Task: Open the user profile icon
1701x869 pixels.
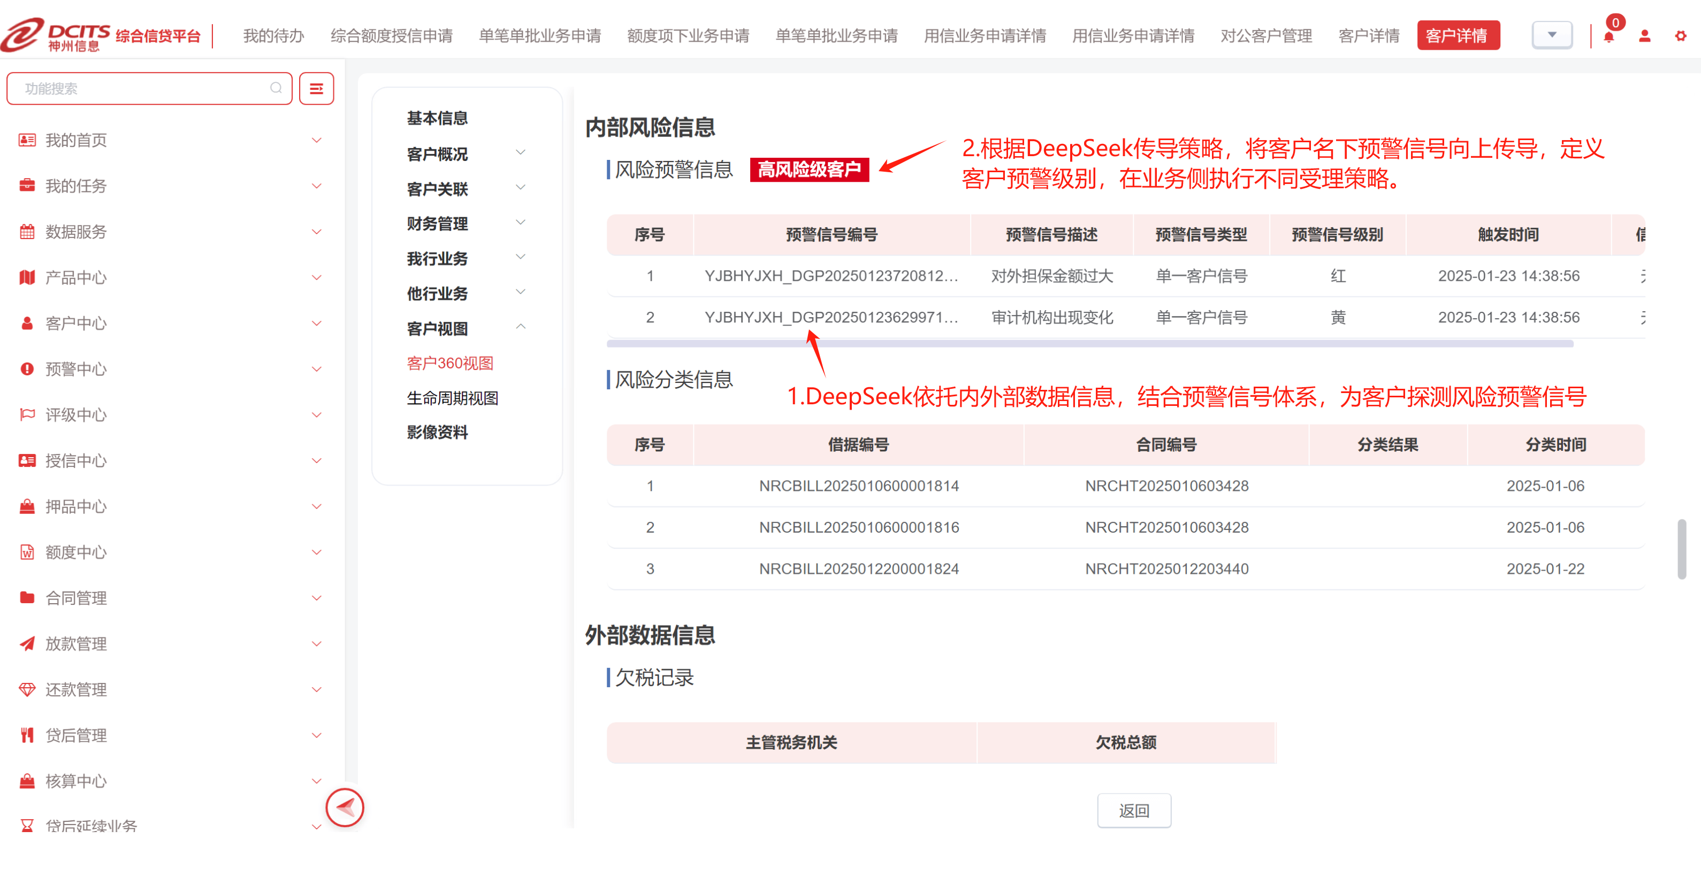Action: click(1645, 36)
